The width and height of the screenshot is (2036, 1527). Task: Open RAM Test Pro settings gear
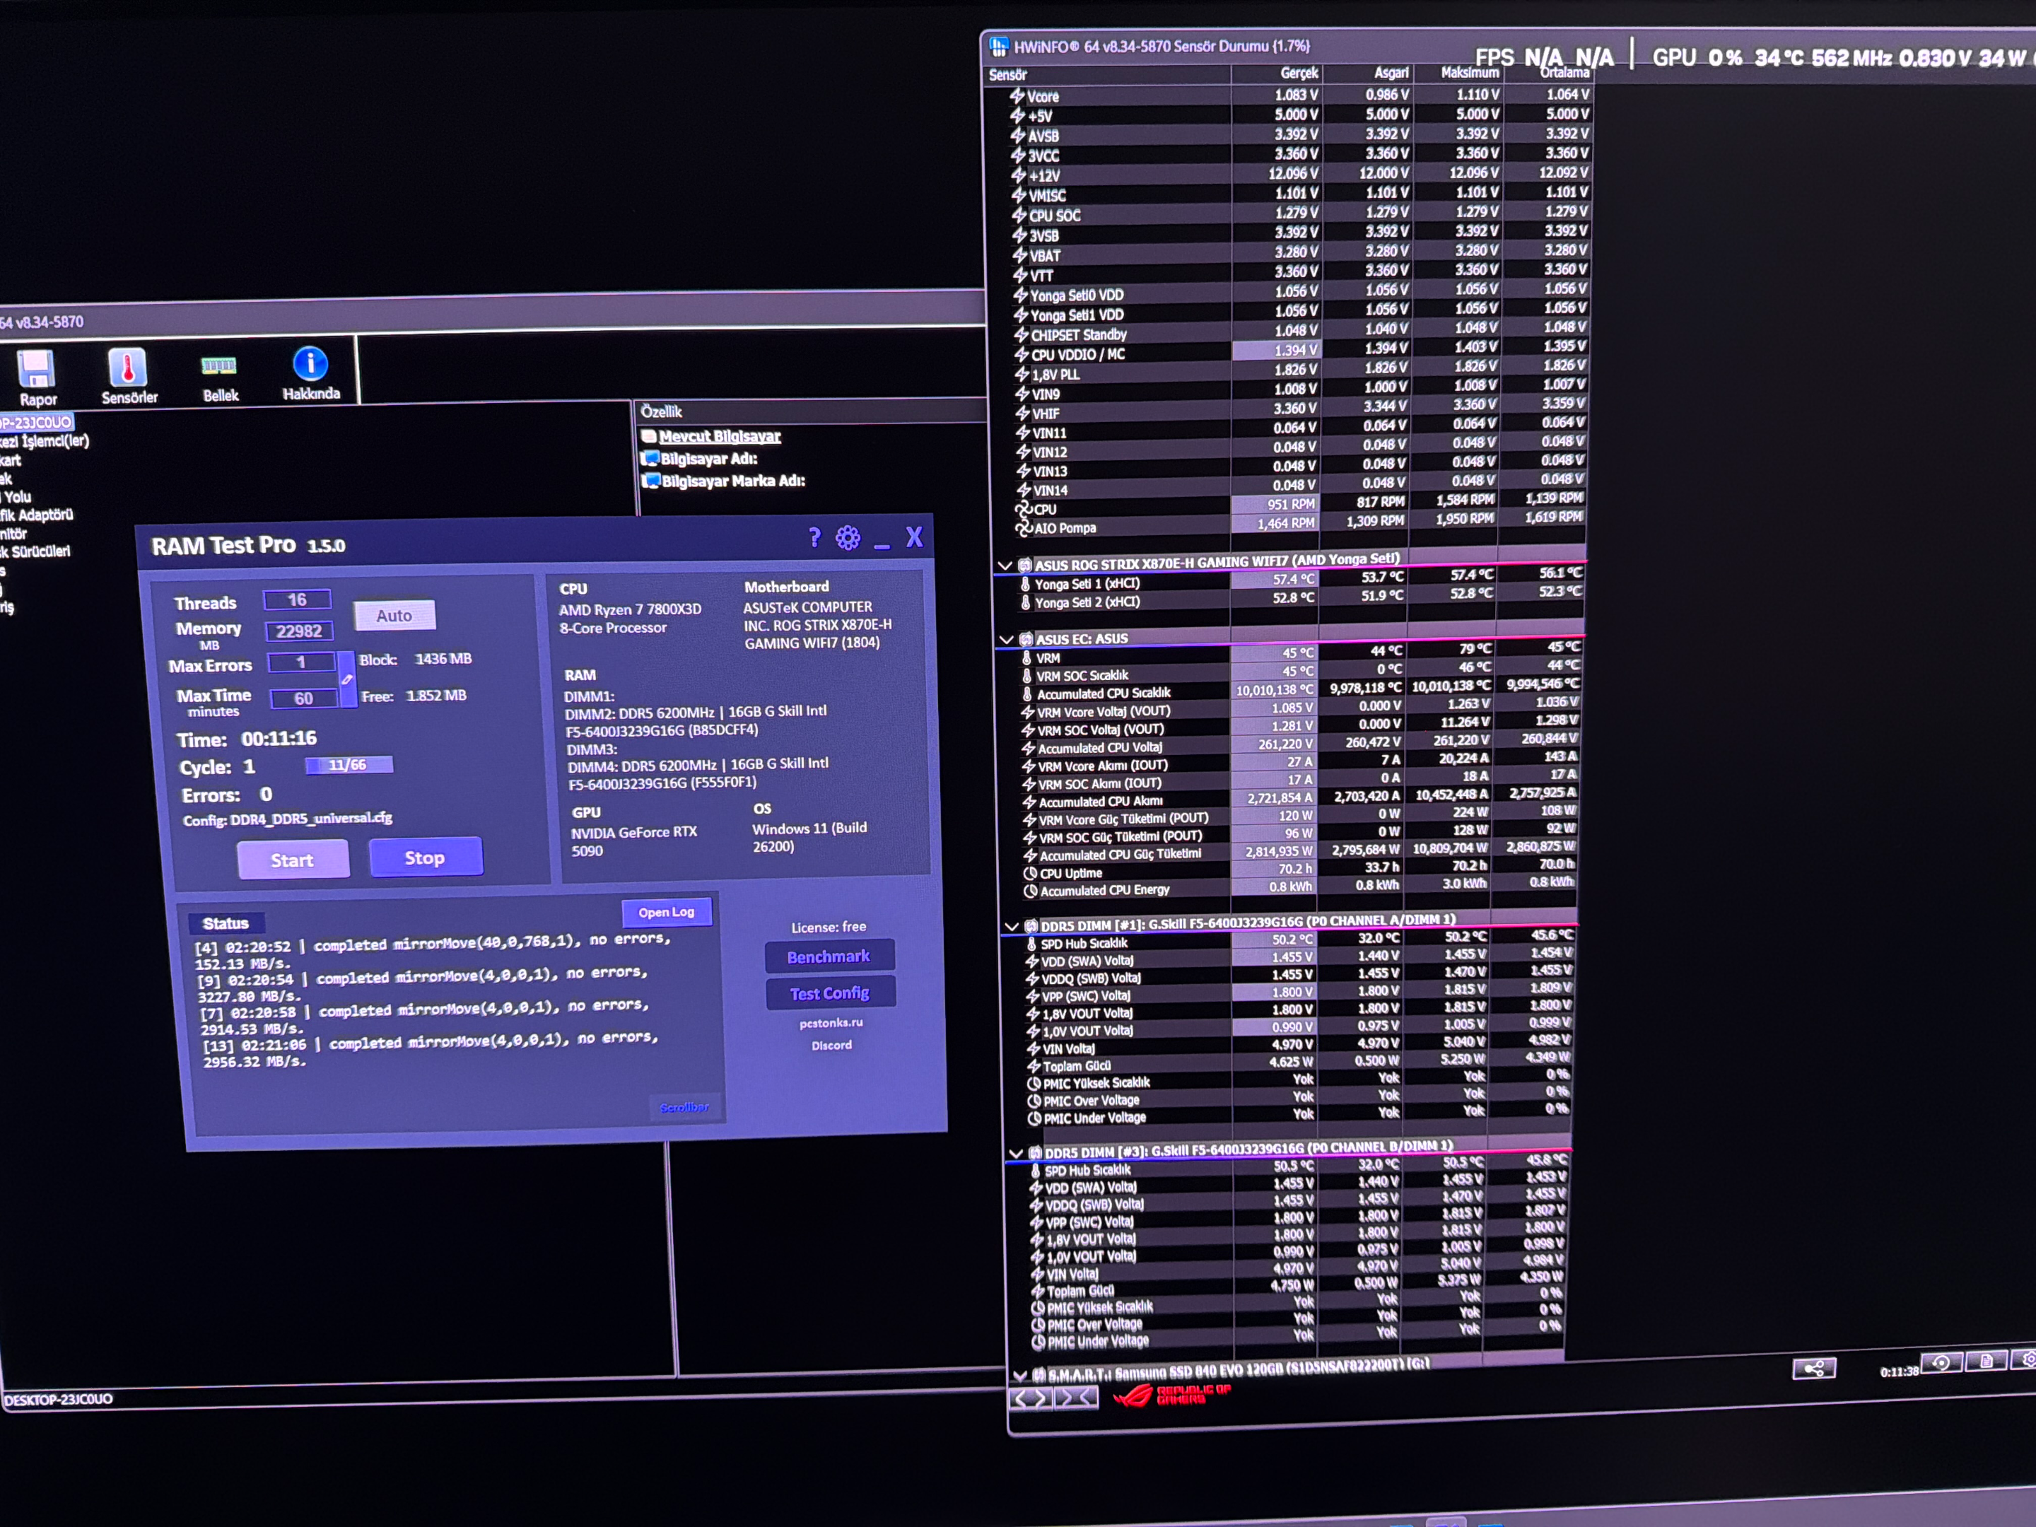tap(848, 537)
